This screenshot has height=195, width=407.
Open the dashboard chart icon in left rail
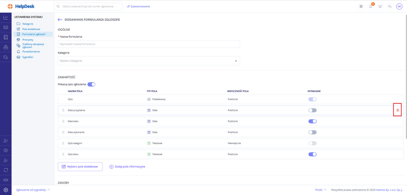click(6, 17)
